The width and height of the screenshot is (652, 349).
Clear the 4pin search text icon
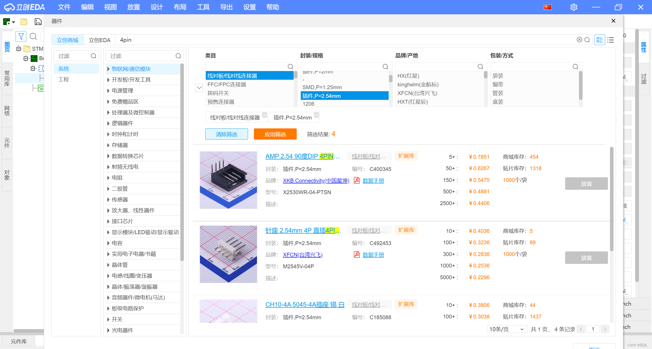pos(579,40)
